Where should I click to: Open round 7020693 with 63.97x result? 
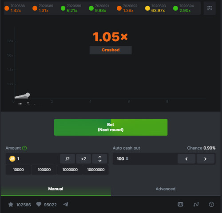[155, 8]
